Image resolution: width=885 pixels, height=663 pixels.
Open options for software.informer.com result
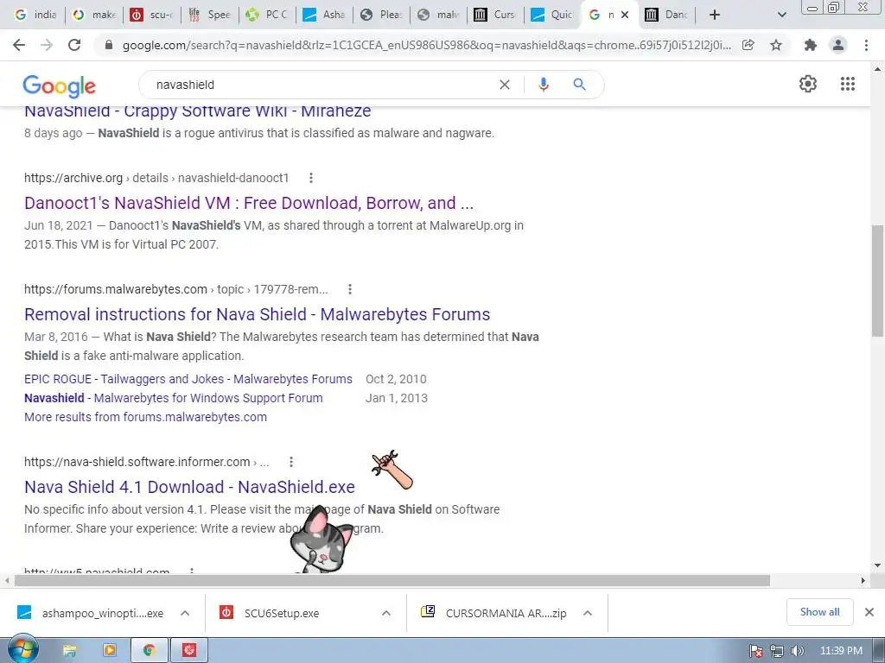click(x=291, y=463)
